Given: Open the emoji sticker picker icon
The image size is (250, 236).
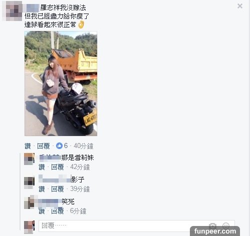Looking at the screenshot, I should point(226,225).
